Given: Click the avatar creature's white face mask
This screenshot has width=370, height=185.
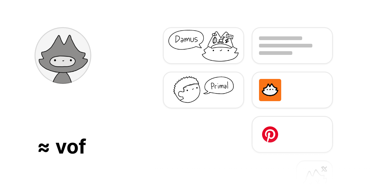Looking at the screenshot, I should coord(63,61).
